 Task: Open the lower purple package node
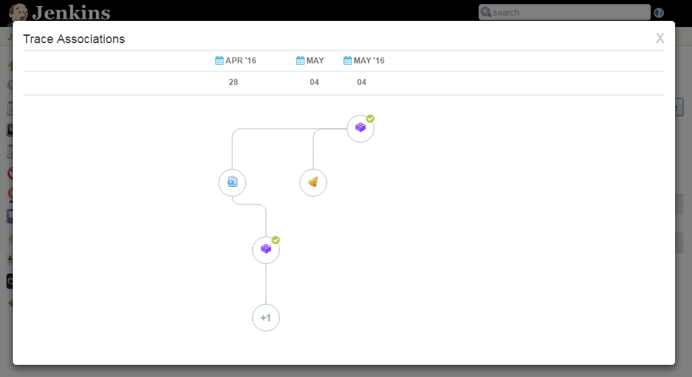266,250
